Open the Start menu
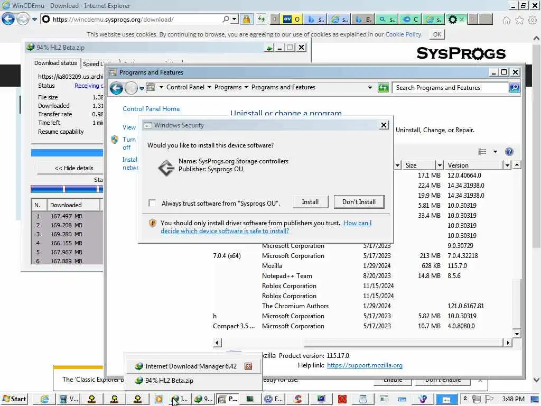The height and width of the screenshot is (406, 541). [x=14, y=399]
